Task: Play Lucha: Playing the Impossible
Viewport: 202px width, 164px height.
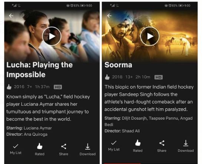Action: click(x=52, y=36)
